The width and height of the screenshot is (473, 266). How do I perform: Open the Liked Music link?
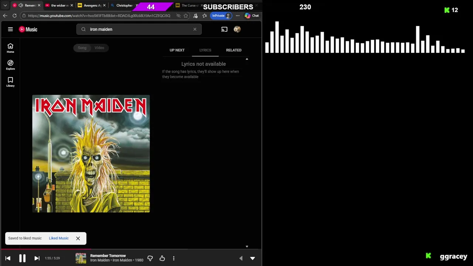tap(59, 238)
